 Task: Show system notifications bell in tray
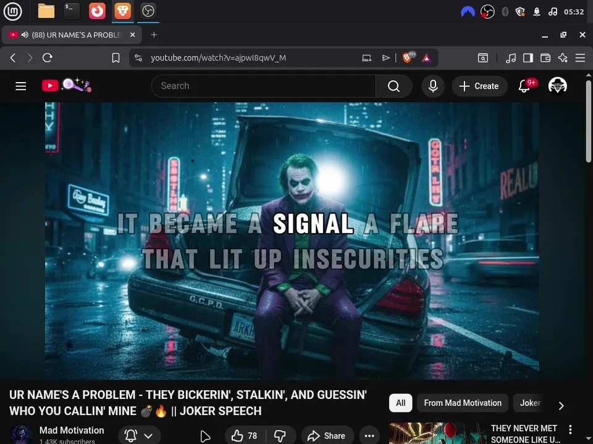click(537, 12)
